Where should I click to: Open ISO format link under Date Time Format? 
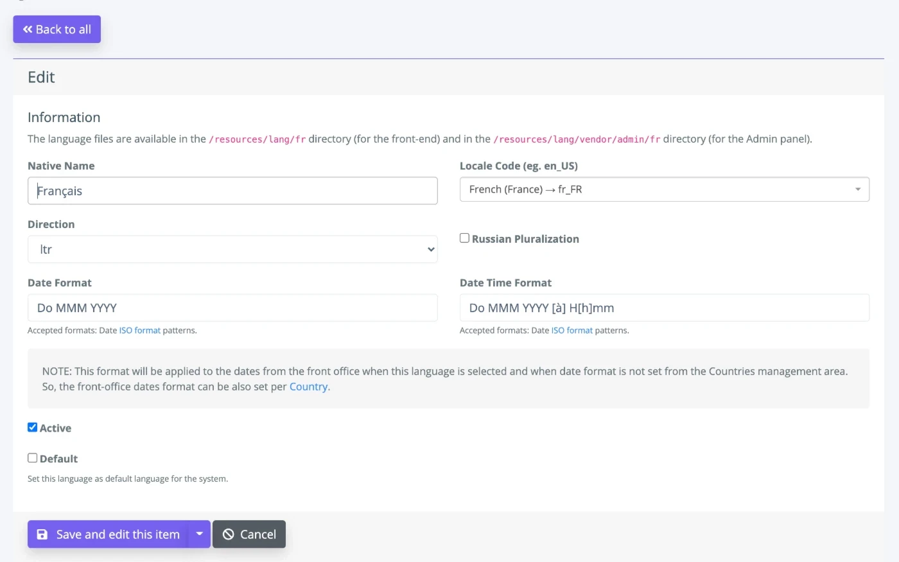[572, 331]
